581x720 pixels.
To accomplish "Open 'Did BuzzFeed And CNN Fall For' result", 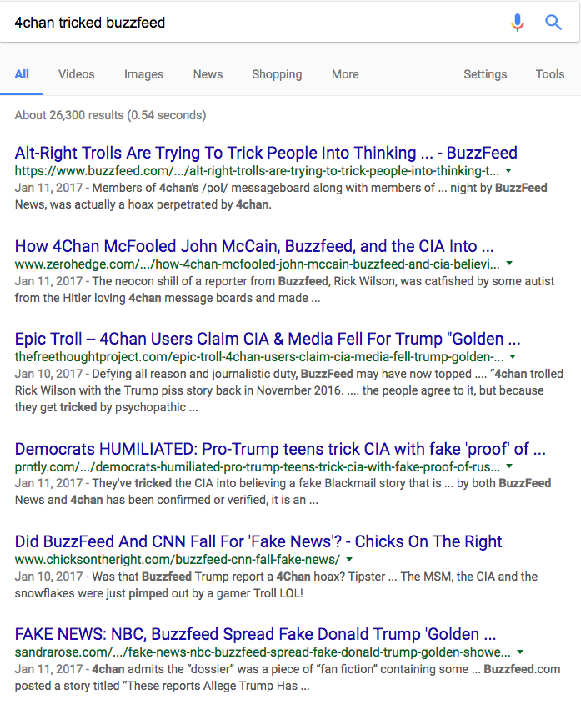I will pos(258,541).
